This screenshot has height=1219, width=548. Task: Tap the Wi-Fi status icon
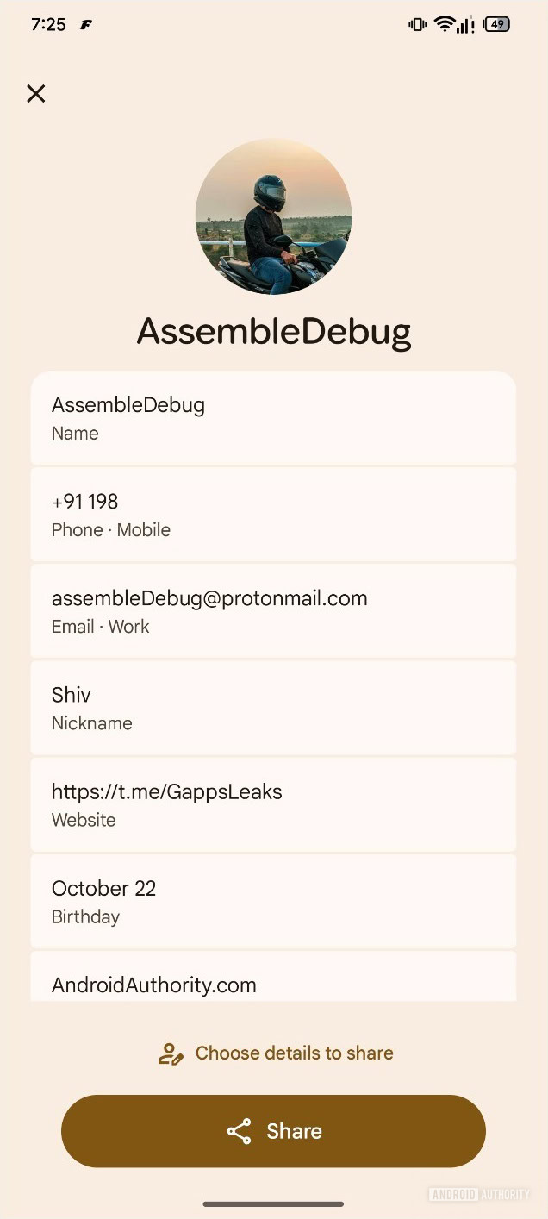pos(445,24)
